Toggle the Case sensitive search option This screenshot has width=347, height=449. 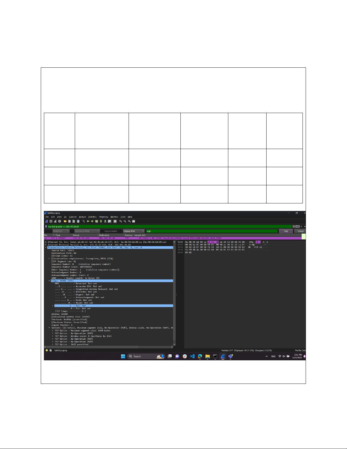110,231
